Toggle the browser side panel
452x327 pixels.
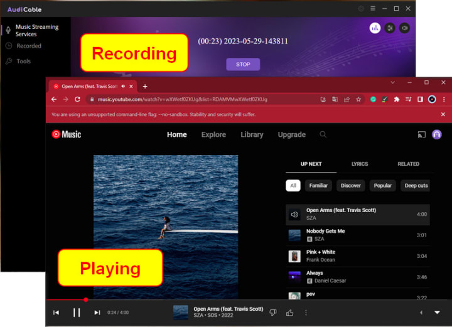pyautogui.click(x=420, y=99)
